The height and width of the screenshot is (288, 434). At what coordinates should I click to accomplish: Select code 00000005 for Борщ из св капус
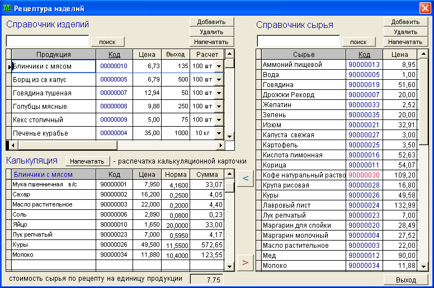pyautogui.click(x=114, y=80)
